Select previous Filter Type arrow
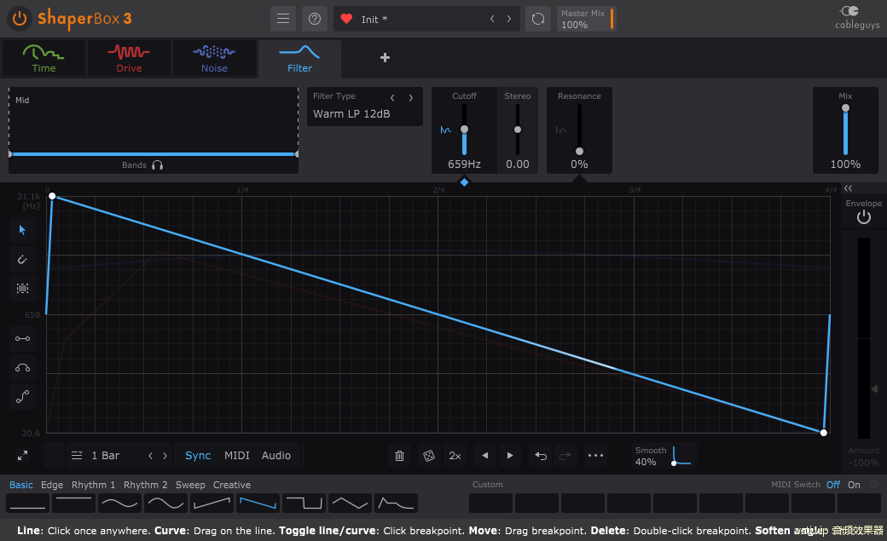Viewport: 887px width, 541px height. point(392,98)
